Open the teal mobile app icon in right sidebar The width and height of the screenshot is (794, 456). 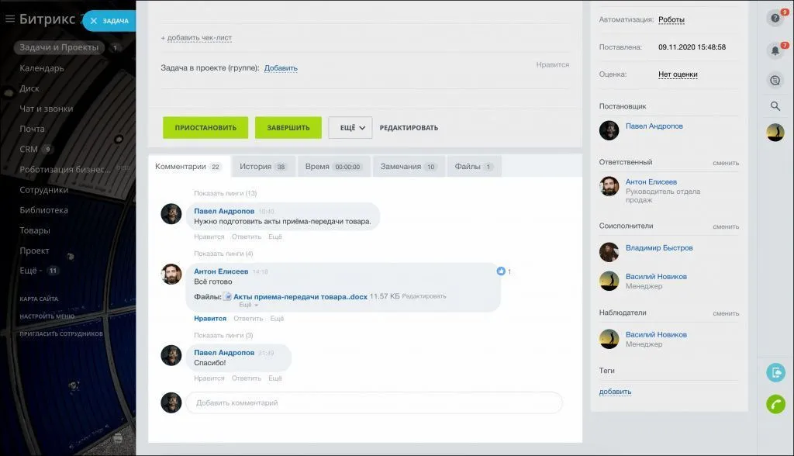click(x=775, y=372)
